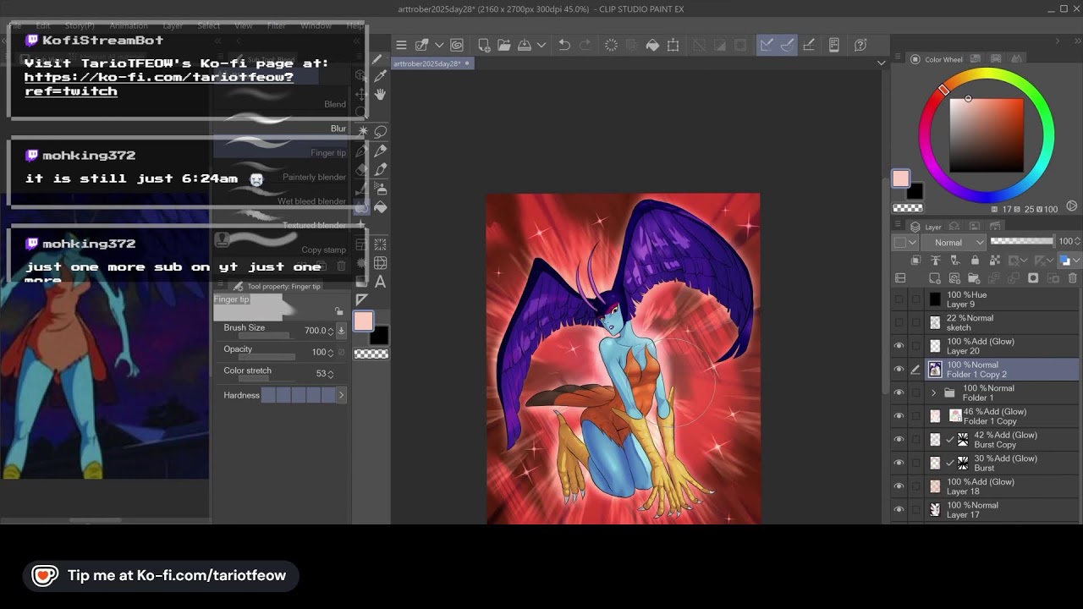Open the Animation menu
Screen dimensions: 1083x609
[x=128, y=25]
